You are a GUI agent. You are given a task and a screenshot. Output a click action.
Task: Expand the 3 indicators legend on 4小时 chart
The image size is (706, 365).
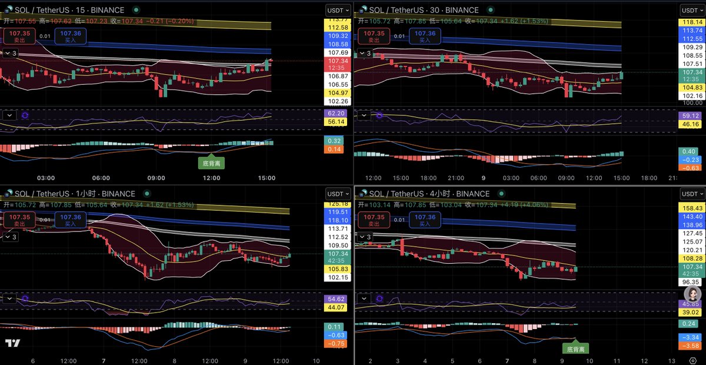(x=365, y=237)
